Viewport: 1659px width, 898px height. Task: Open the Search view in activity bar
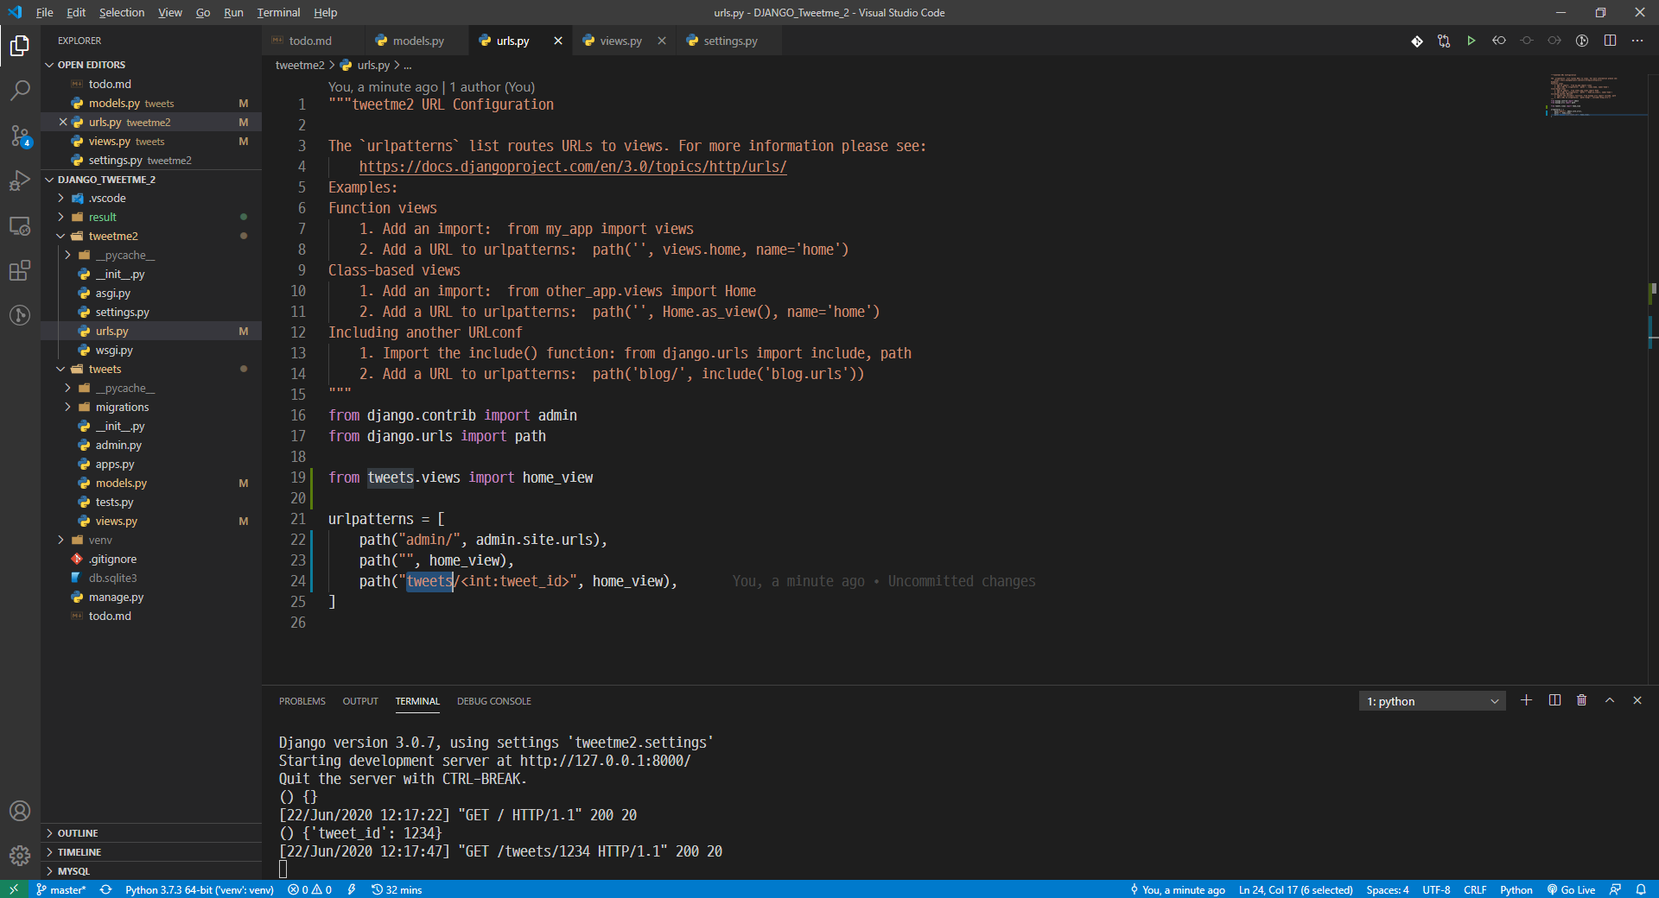click(20, 90)
